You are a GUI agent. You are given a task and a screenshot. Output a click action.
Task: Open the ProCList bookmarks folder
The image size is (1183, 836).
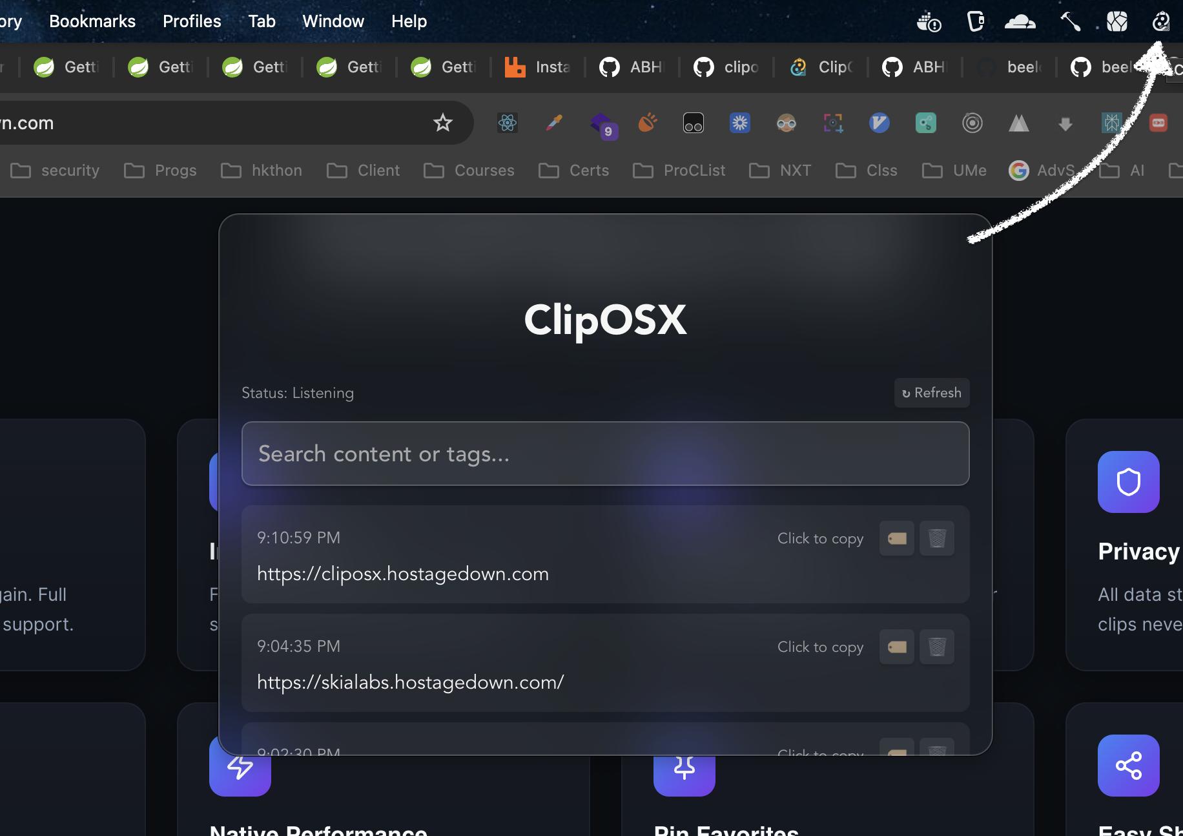coord(679,171)
